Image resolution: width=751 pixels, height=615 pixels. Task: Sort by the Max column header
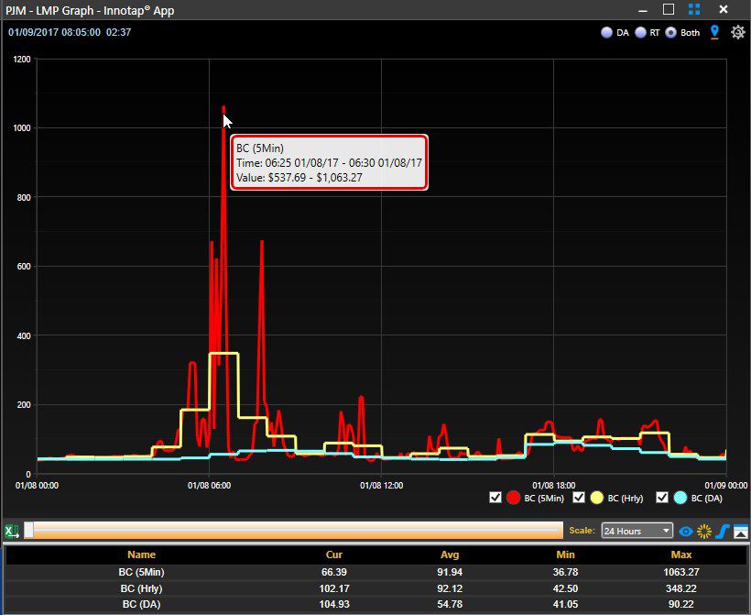coord(681,555)
